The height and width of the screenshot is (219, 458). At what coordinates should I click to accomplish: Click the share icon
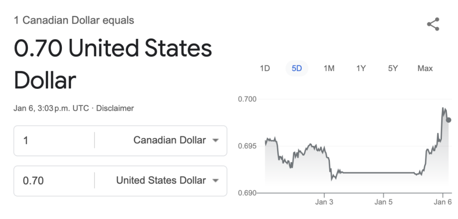433,24
